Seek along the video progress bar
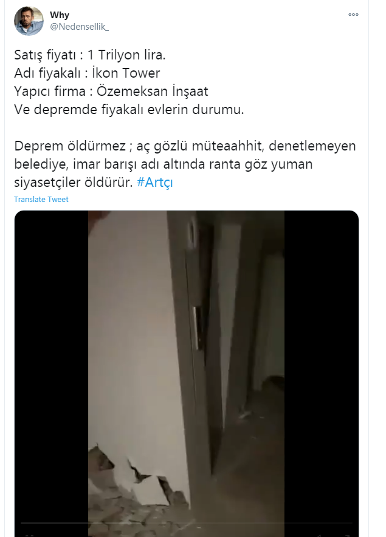The image size is (386, 537). coord(186,523)
